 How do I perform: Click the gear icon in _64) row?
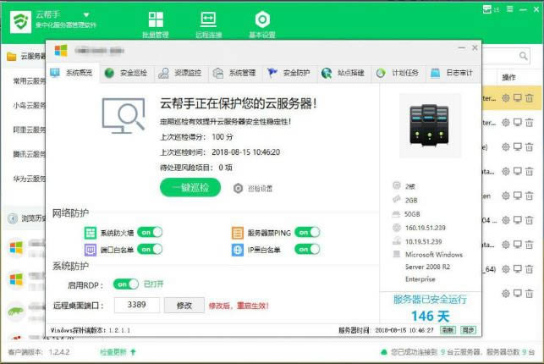(506, 269)
